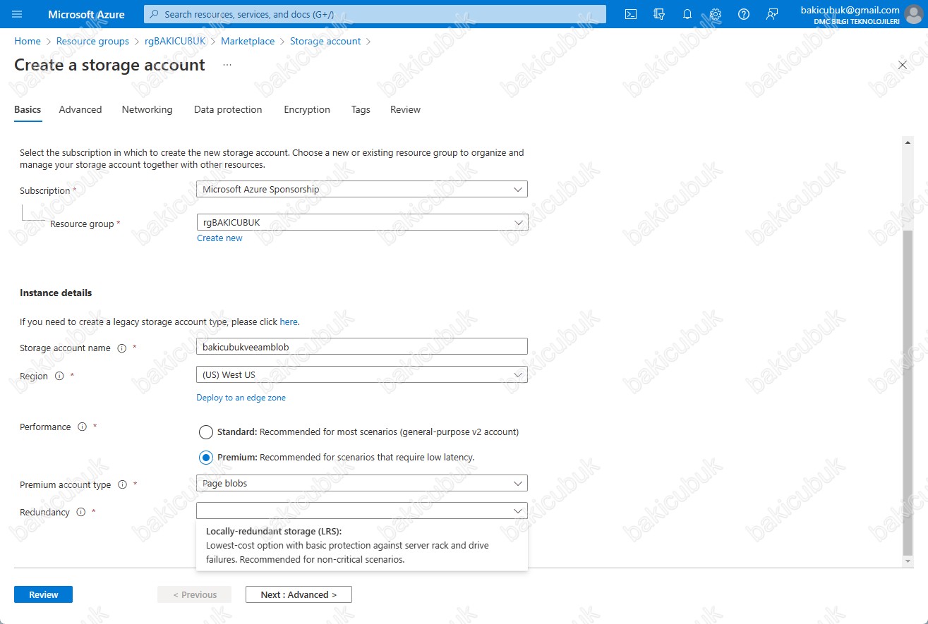Click the Next : Advanced button
The height and width of the screenshot is (624, 928).
[299, 594]
